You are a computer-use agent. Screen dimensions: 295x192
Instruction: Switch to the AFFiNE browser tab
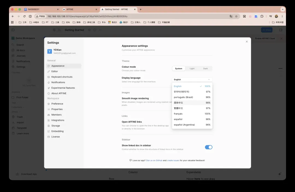pyautogui.click(x=79, y=9)
